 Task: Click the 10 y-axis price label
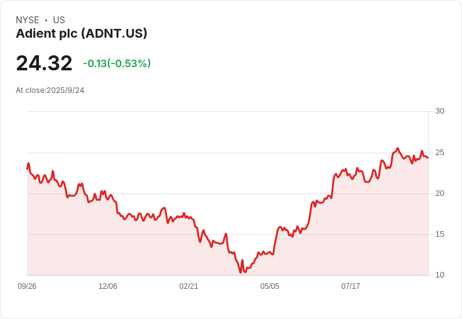pyautogui.click(x=440, y=275)
